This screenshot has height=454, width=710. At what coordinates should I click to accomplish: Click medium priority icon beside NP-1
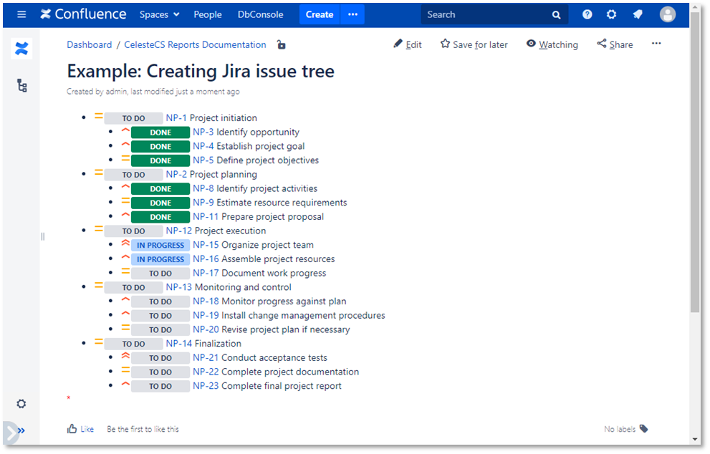(x=98, y=116)
